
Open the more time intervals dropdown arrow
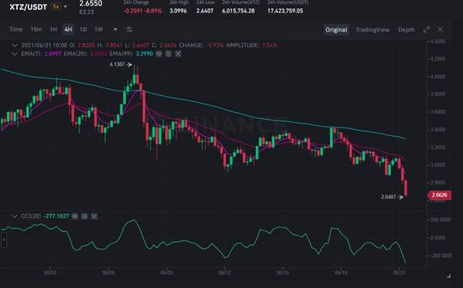pos(115,29)
